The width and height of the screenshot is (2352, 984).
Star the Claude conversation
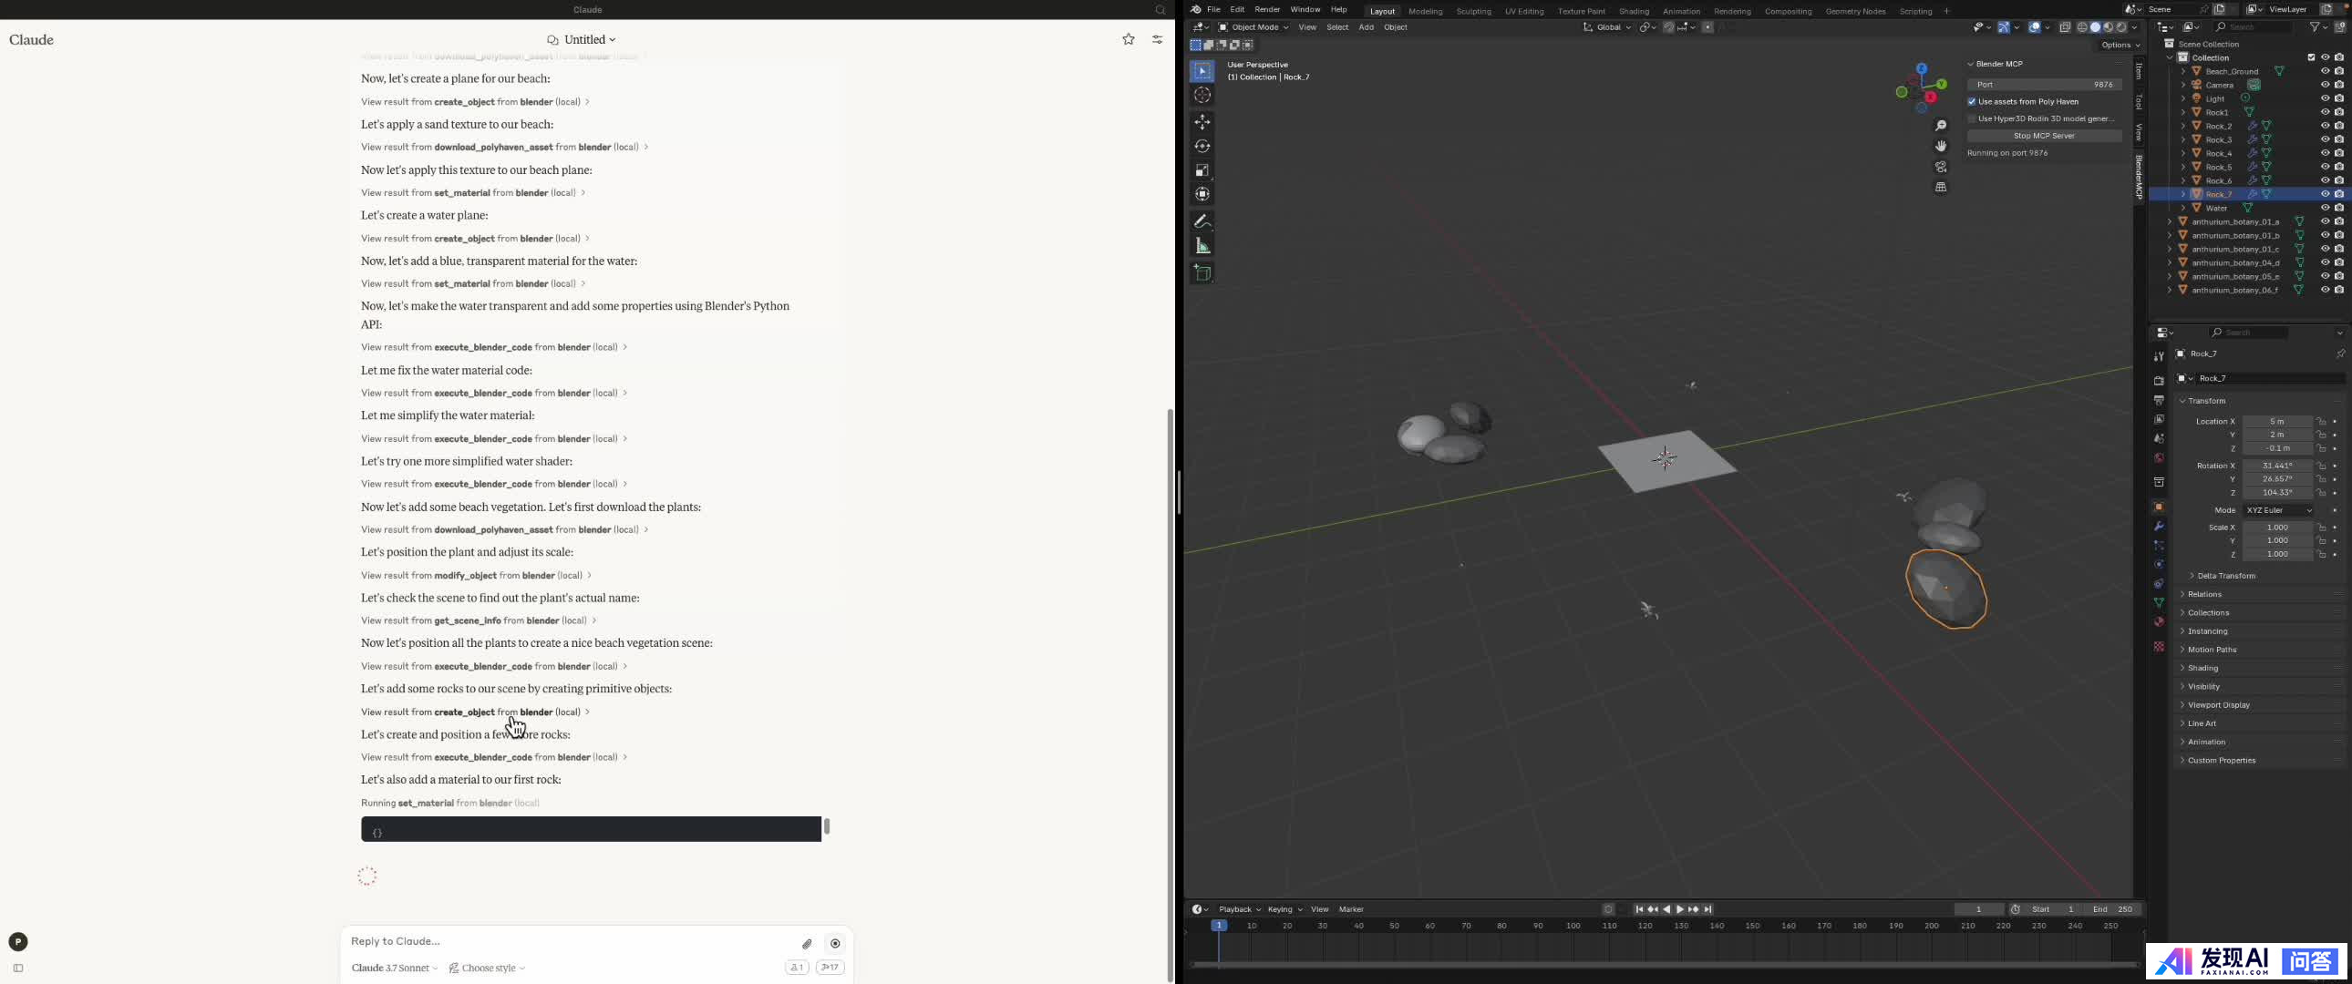(x=1129, y=39)
